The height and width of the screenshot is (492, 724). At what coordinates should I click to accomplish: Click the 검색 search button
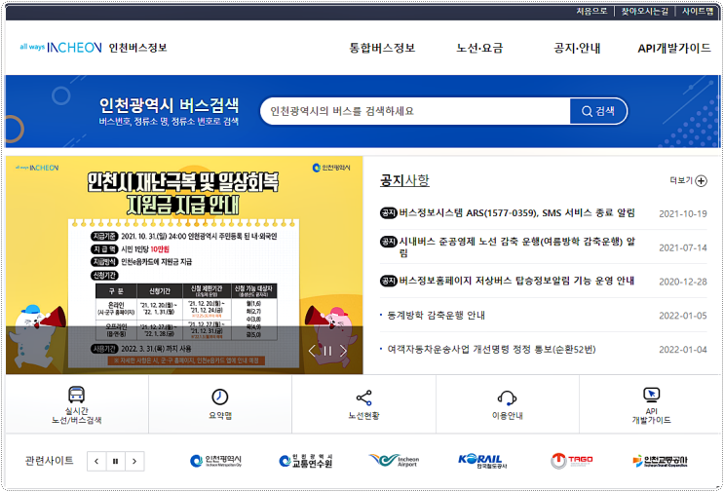tap(598, 111)
